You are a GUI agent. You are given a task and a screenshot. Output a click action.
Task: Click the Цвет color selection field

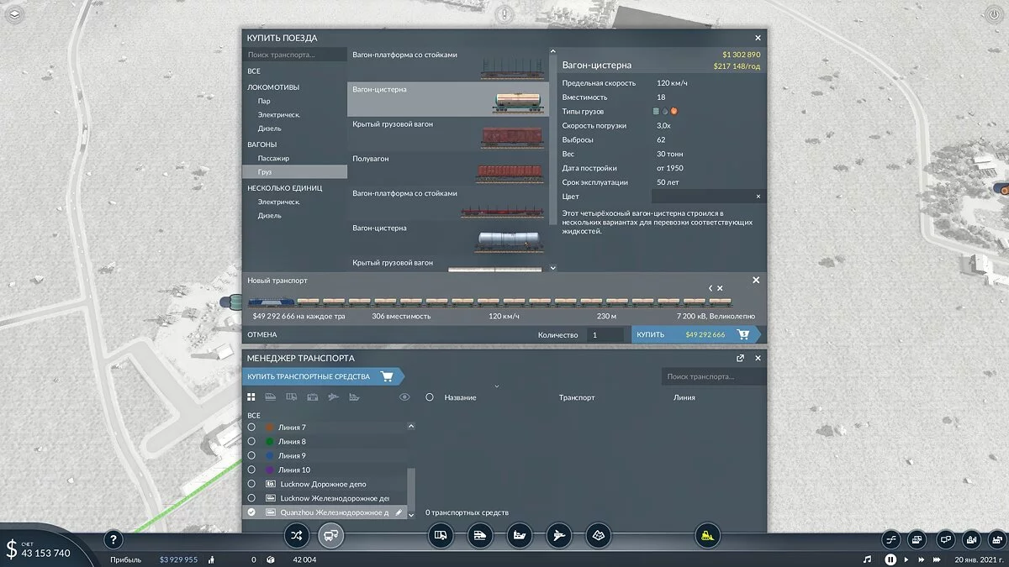[x=702, y=197]
